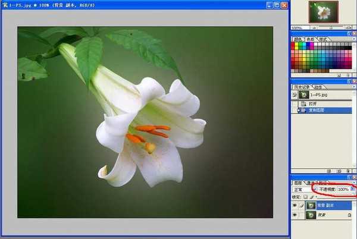Open the opacity (不透明度) slider arrow

point(352,189)
